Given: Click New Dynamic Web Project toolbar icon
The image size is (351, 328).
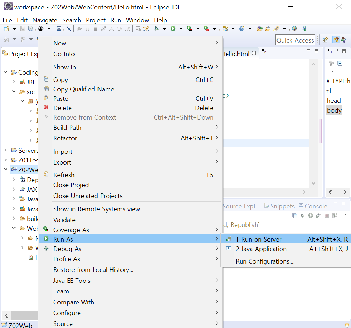Looking at the screenshot, I should 225,29.
